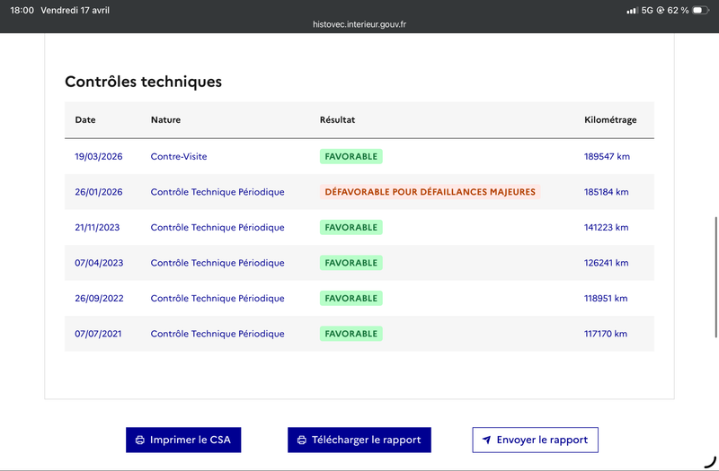Select the date 26/01/2026
The width and height of the screenshot is (719, 471).
click(99, 192)
